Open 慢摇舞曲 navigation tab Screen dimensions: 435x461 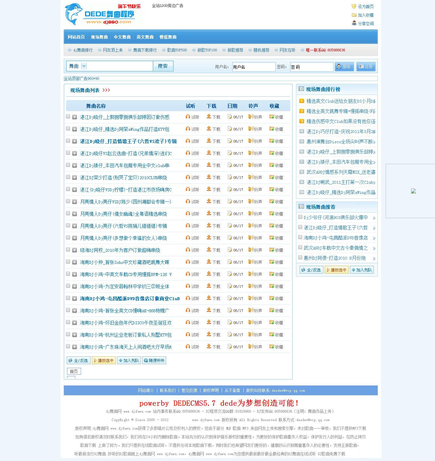[x=168, y=37]
